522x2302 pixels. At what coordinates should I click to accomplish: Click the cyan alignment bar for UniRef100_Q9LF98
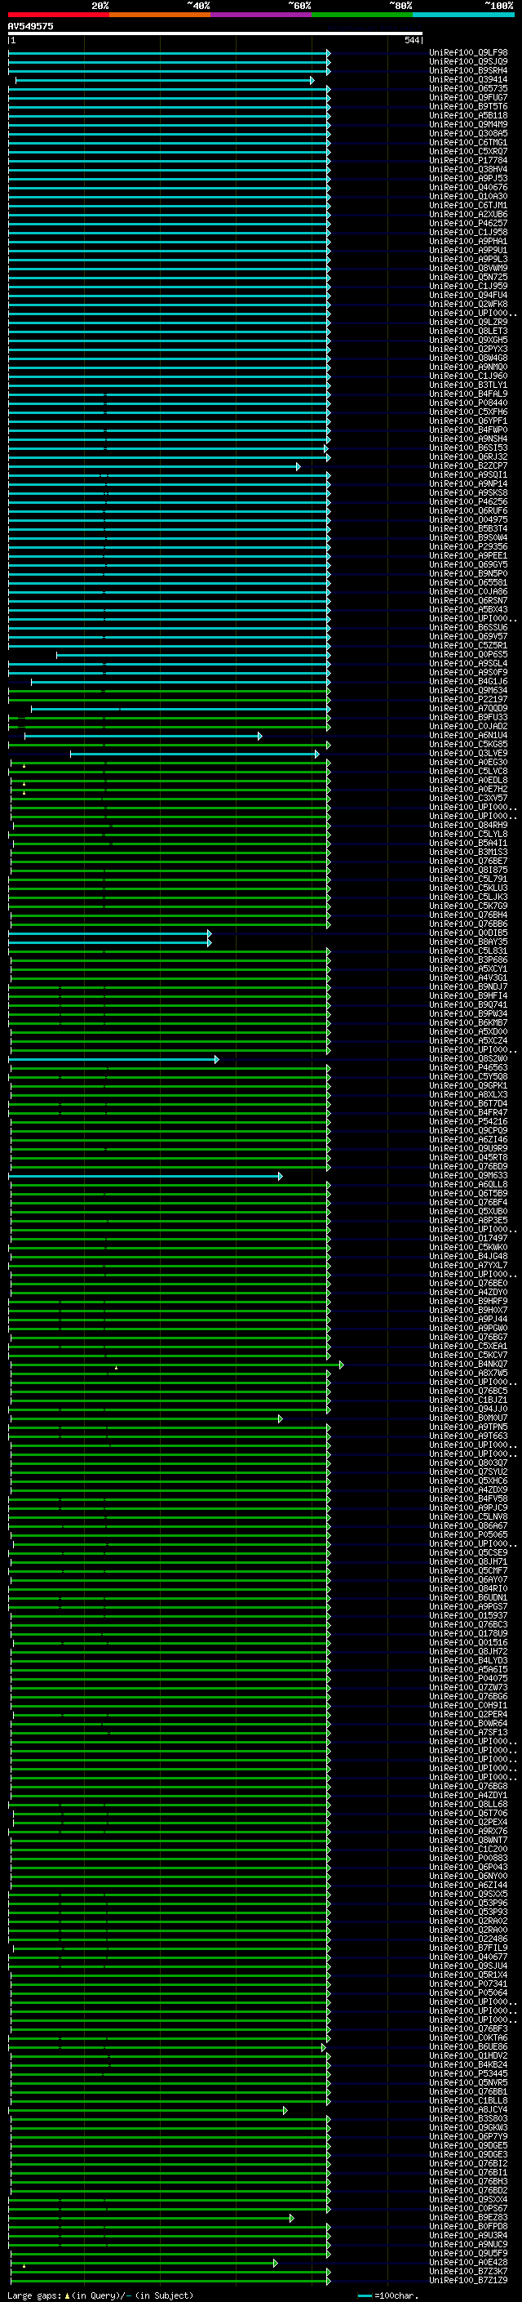[x=169, y=53]
